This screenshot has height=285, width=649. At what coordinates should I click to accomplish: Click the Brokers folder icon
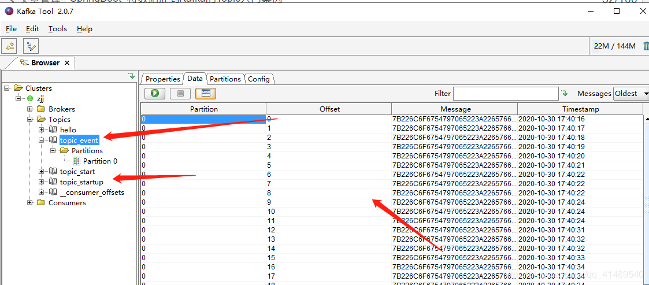click(41, 109)
